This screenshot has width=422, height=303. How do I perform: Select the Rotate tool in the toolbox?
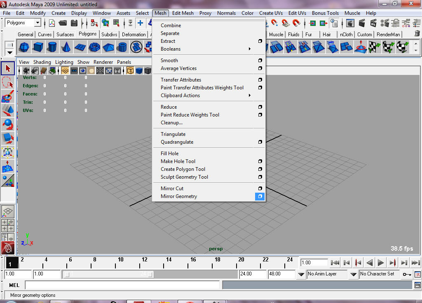tap(8, 124)
